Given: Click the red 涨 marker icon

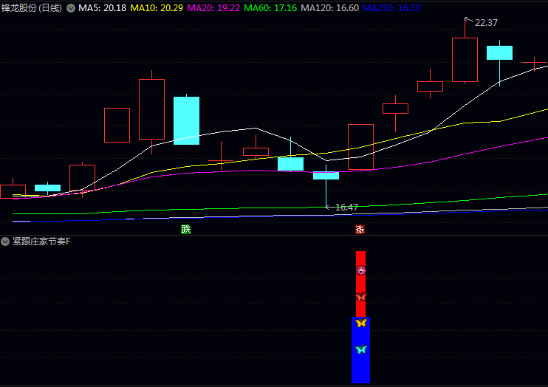Looking at the screenshot, I should click(x=360, y=229).
